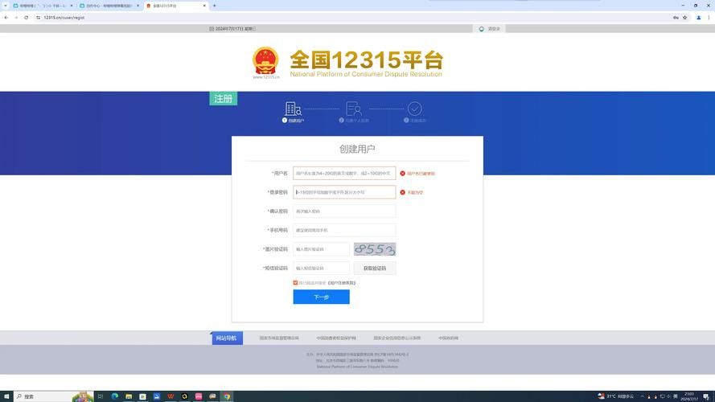The height and width of the screenshot is (402, 715).
Task: Open the tab search dropdown arrow
Action: [x=5, y=6]
